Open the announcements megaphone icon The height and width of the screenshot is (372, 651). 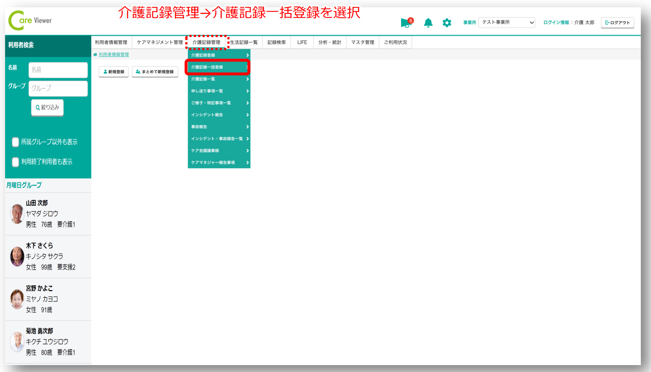click(406, 23)
